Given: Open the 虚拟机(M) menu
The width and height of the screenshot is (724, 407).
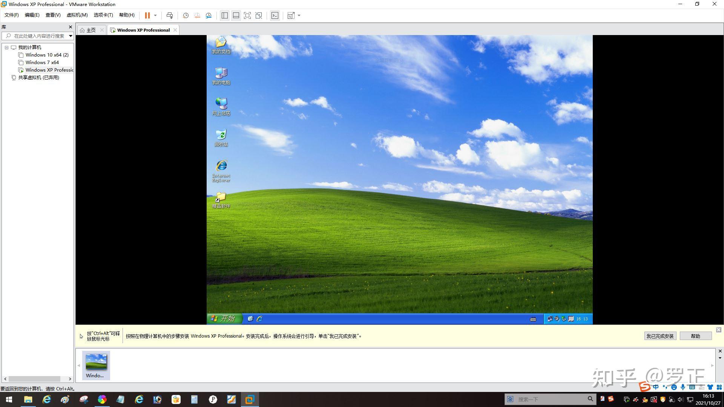Looking at the screenshot, I should (77, 15).
